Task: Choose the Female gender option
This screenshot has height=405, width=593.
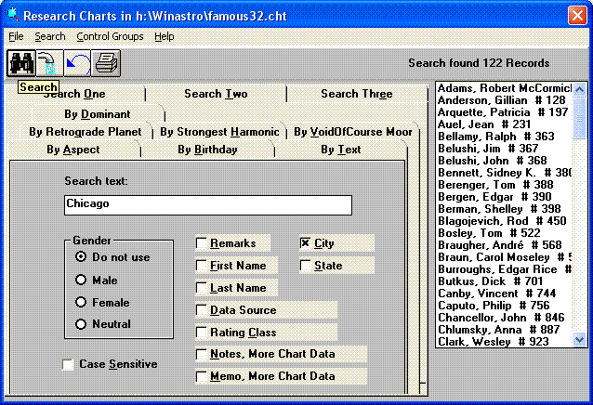Action: (x=81, y=302)
